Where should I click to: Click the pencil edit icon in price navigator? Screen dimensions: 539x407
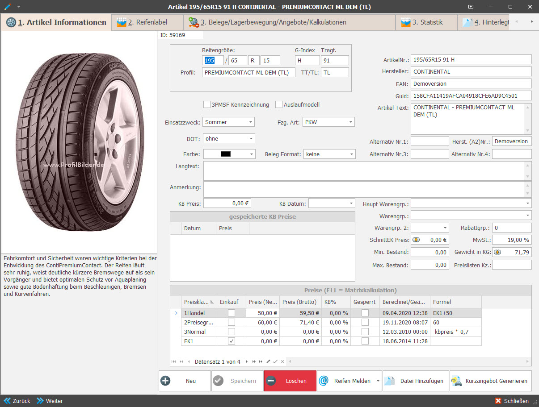pos(268,361)
